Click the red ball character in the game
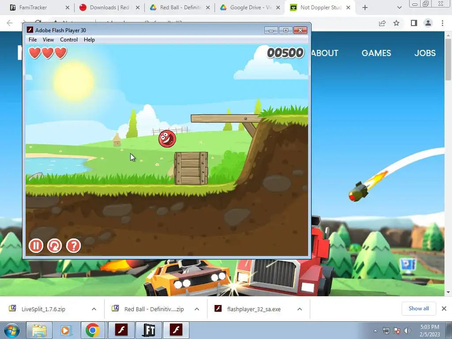Viewport: 452px width, 339px height. tap(167, 139)
